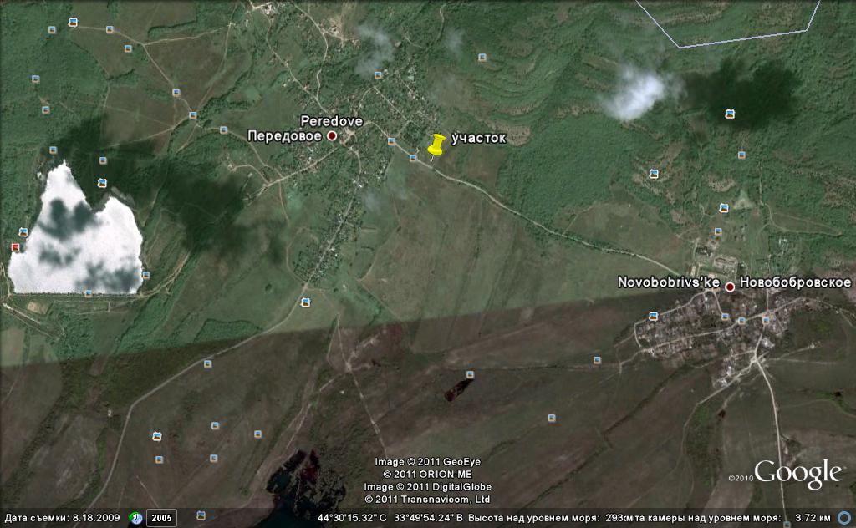This screenshot has width=856, height=528.
Task: Select the Peredove red place marker dot
Action: coord(332,135)
